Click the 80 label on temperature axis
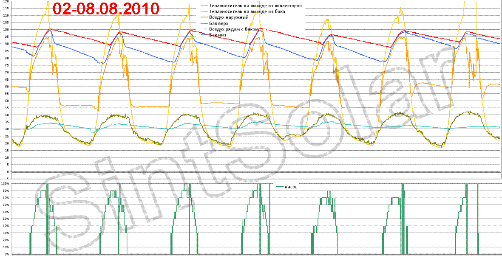The image size is (502, 258). click(7, 58)
